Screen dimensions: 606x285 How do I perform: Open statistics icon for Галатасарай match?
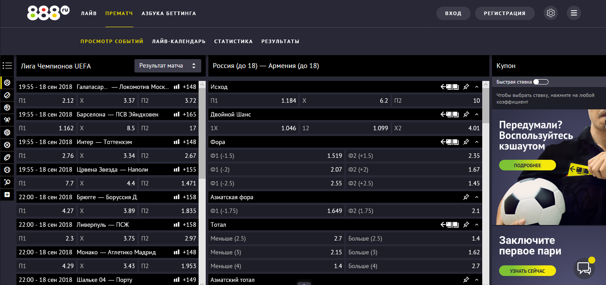(x=176, y=87)
